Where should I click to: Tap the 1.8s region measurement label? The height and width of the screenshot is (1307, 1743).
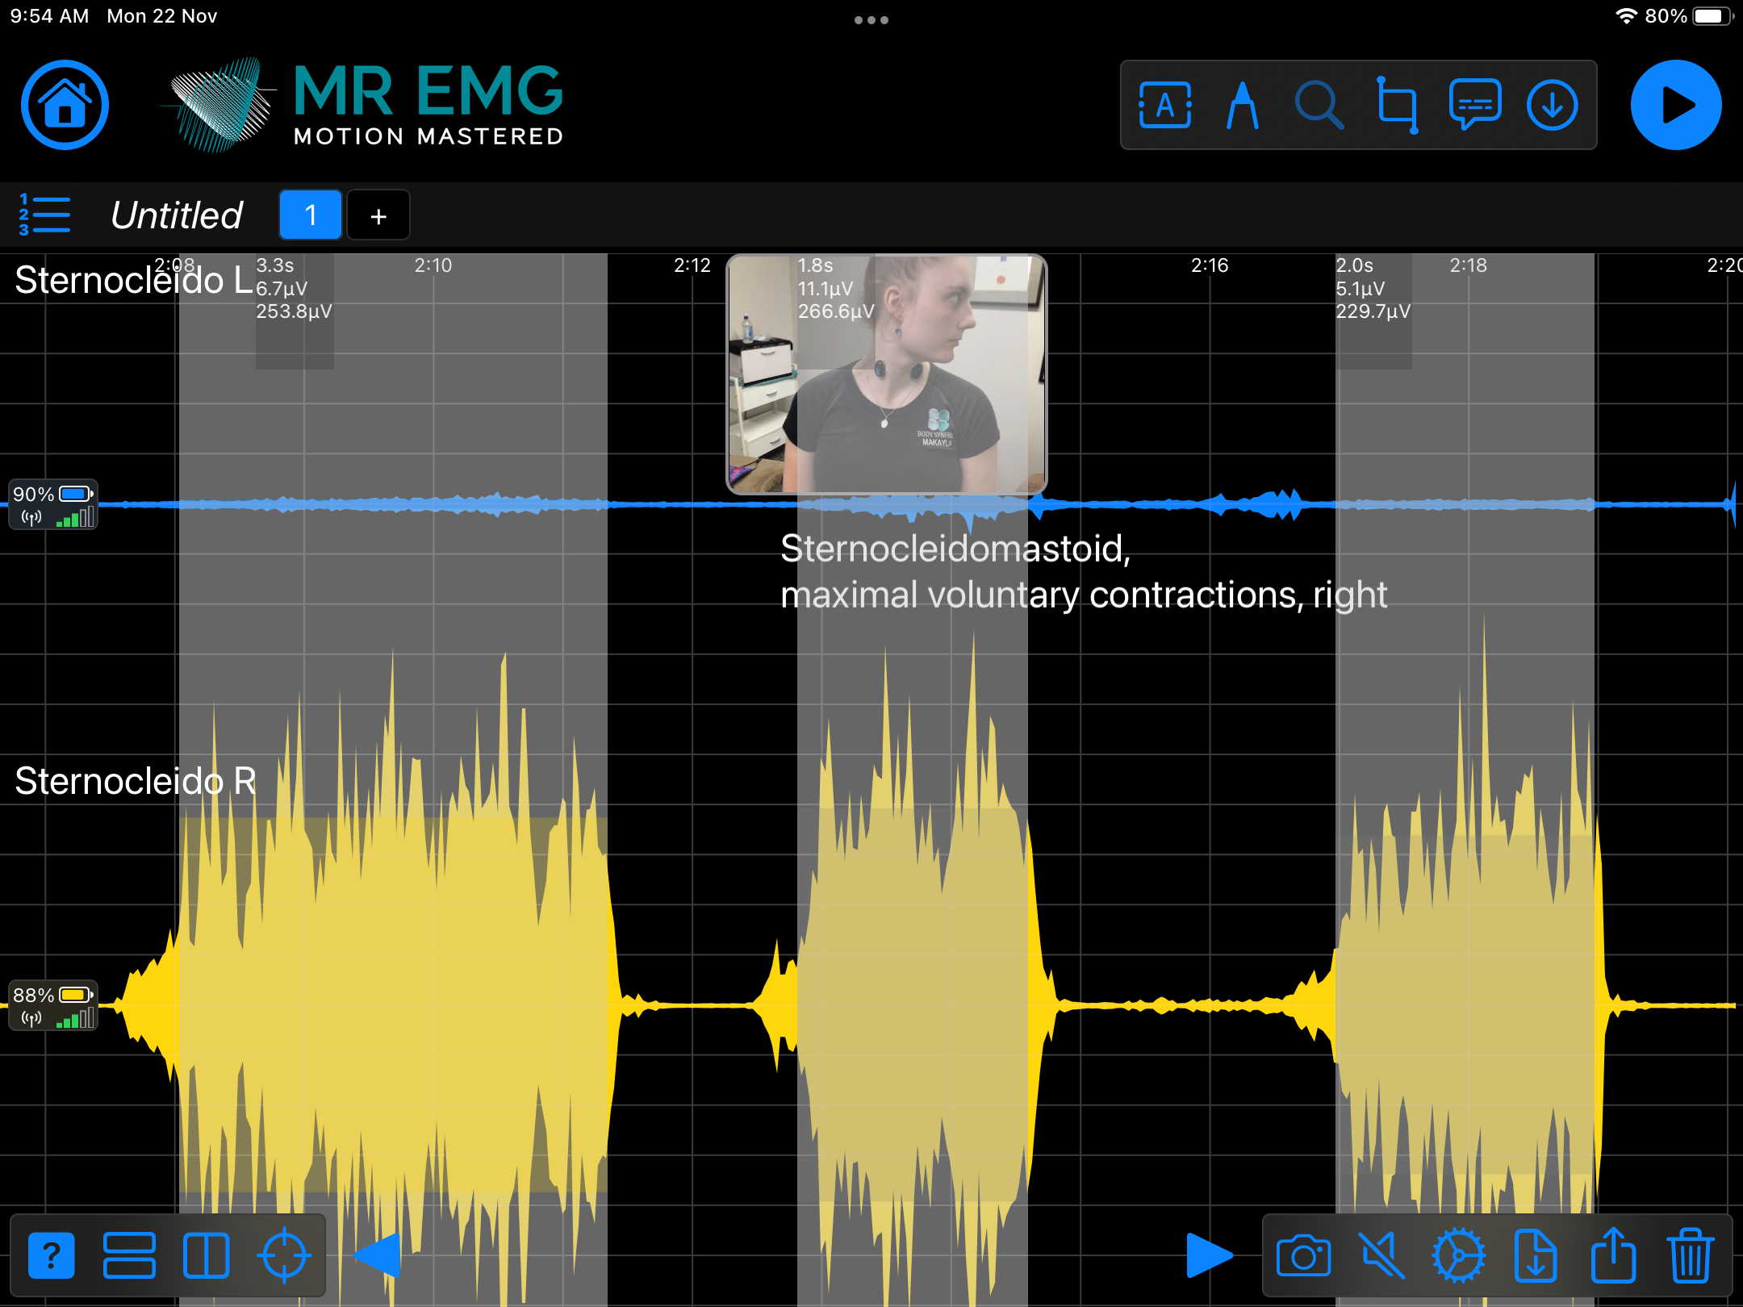coord(815,265)
